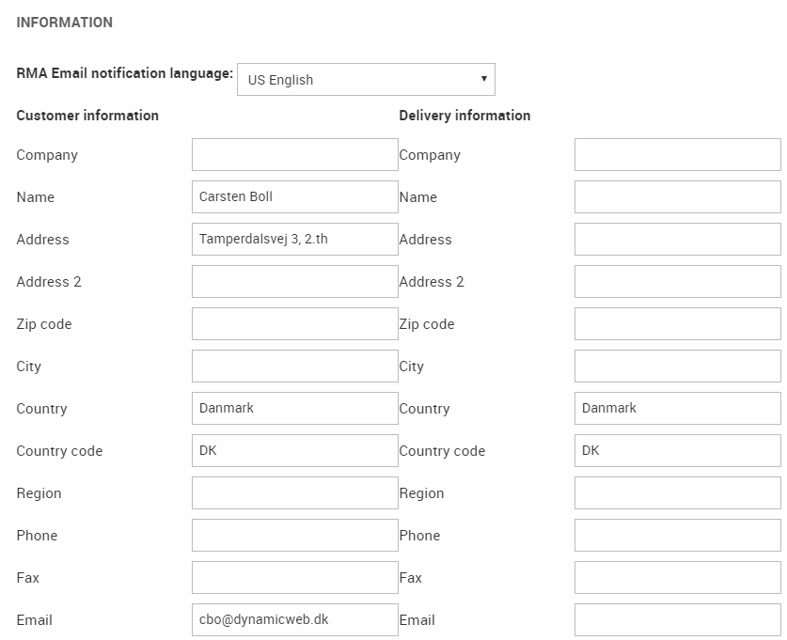Screen dimensions: 787x640
Task: Click the customer Country code field
Action: 294,451
